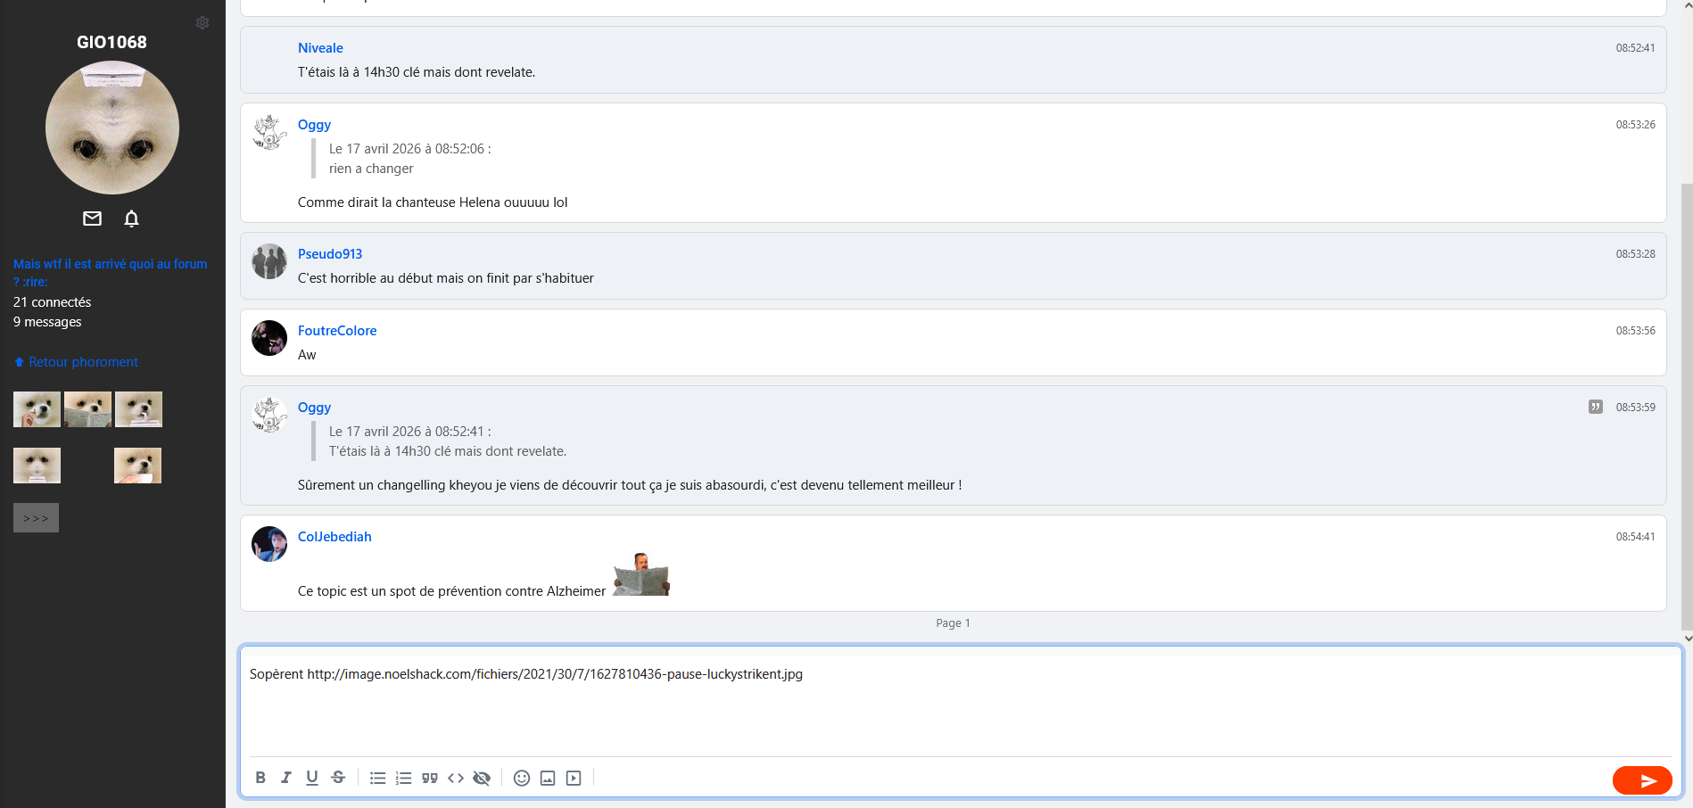Toggle notifications with the bell icon

tap(131, 218)
